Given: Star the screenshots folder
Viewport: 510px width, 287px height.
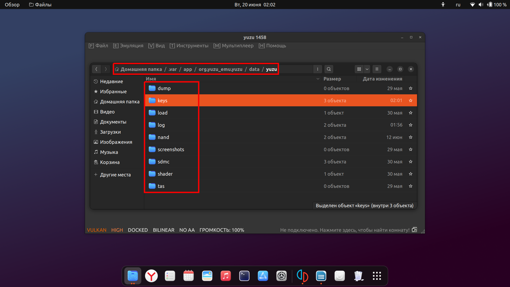Looking at the screenshot, I should [x=411, y=149].
